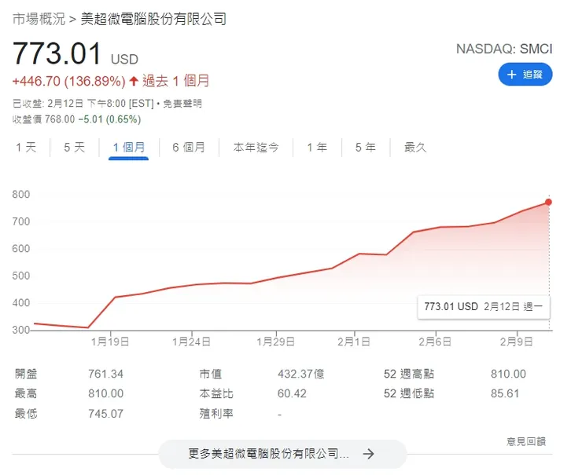Click the red endpoint dot on chart
The width and height of the screenshot is (582, 475).
[x=548, y=203]
